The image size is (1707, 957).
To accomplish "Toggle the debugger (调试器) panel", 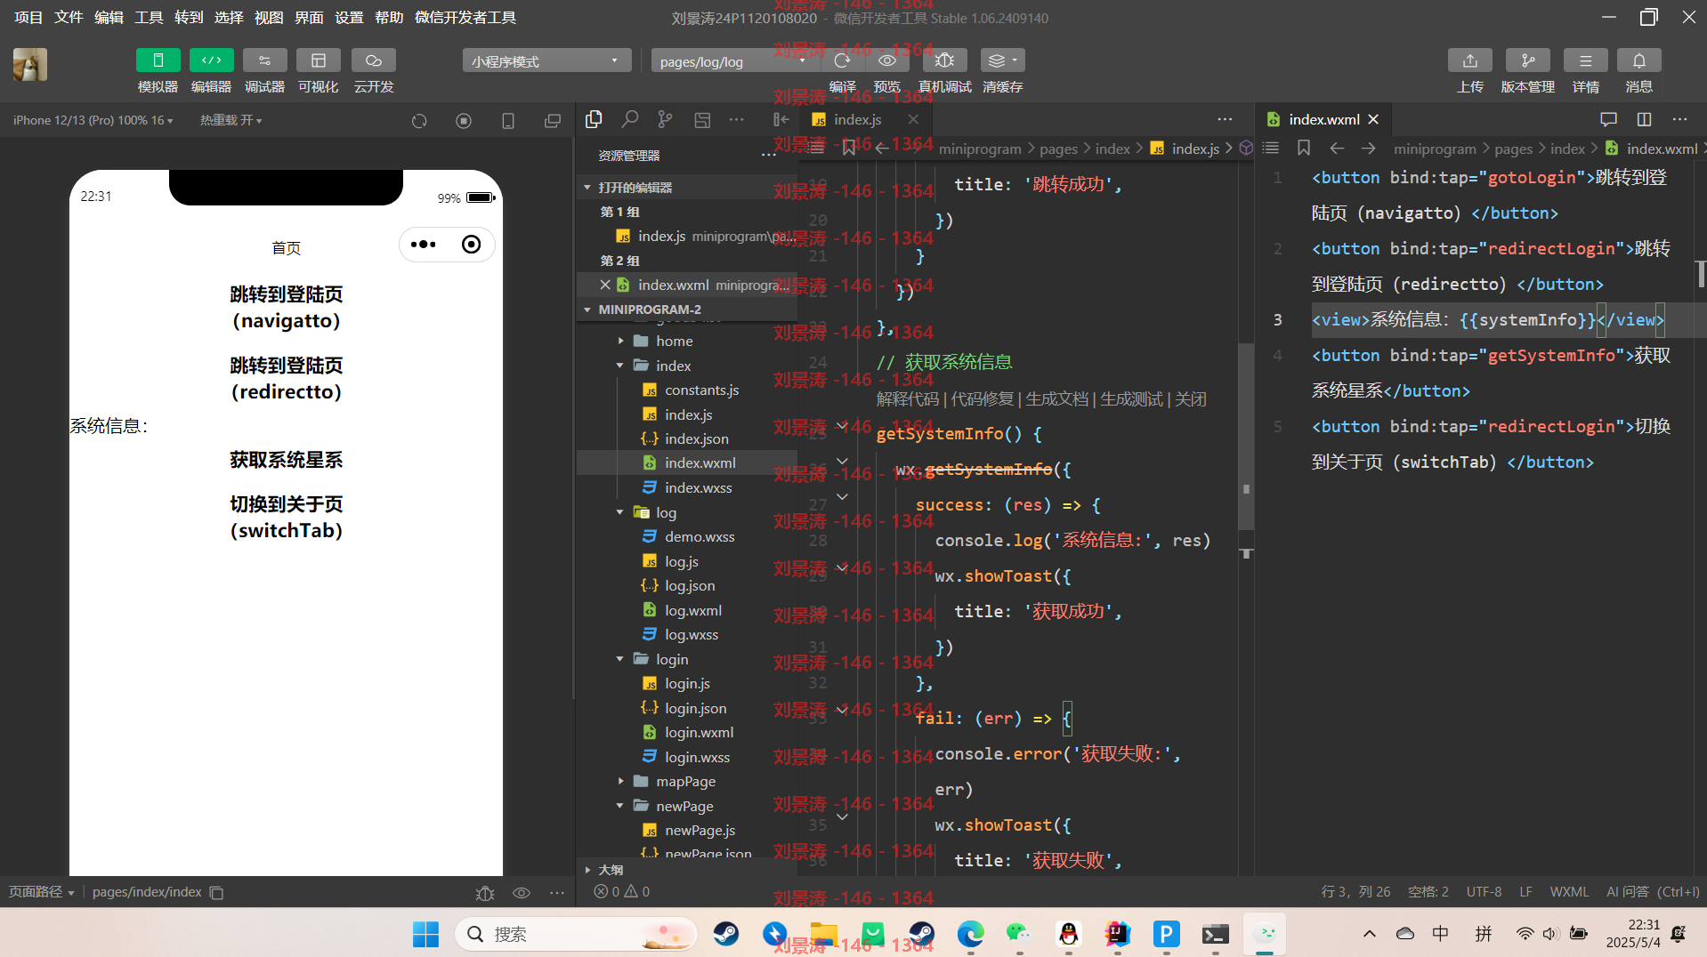I will (264, 60).
